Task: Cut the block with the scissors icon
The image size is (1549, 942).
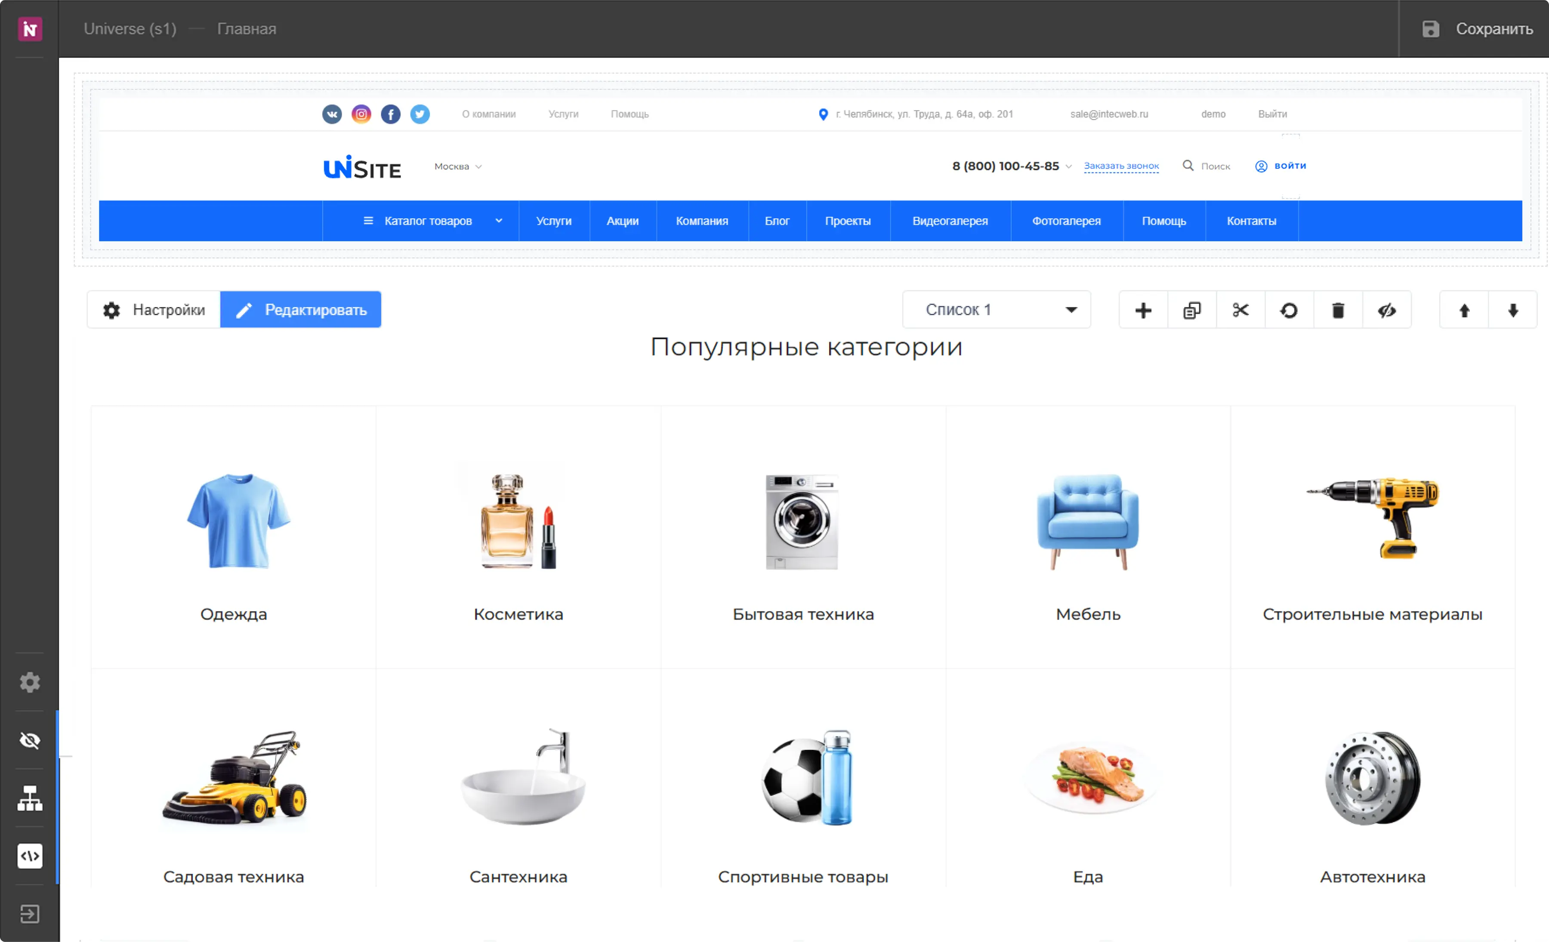Action: 1240,310
